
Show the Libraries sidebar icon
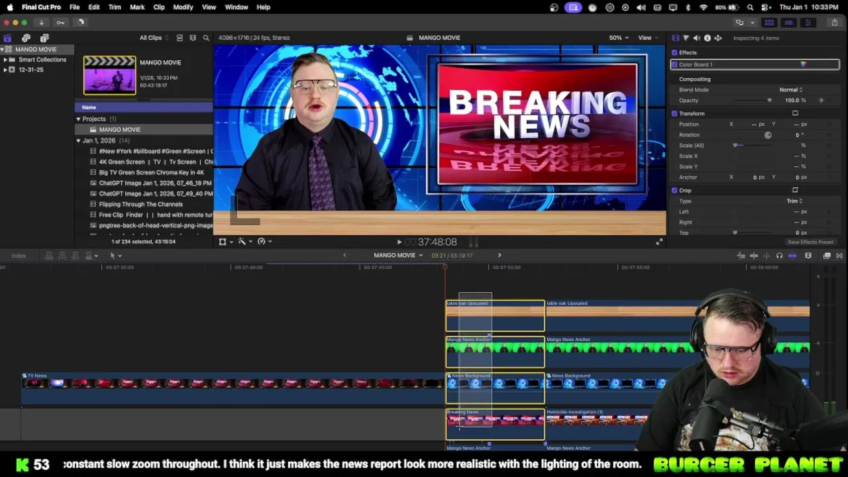(7, 38)
